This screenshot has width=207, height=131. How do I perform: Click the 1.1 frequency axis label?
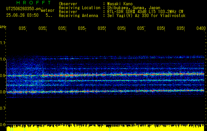3,43
